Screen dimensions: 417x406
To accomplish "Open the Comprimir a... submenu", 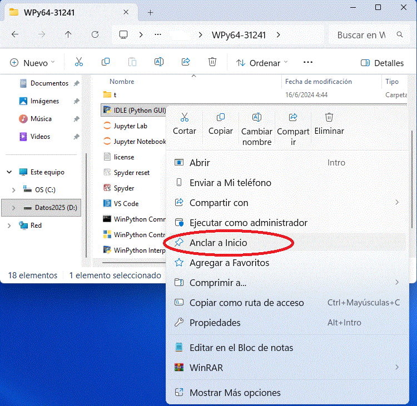I will coord(287,283).
